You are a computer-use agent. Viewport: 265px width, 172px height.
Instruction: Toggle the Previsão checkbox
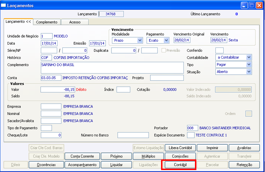(163, 50)
